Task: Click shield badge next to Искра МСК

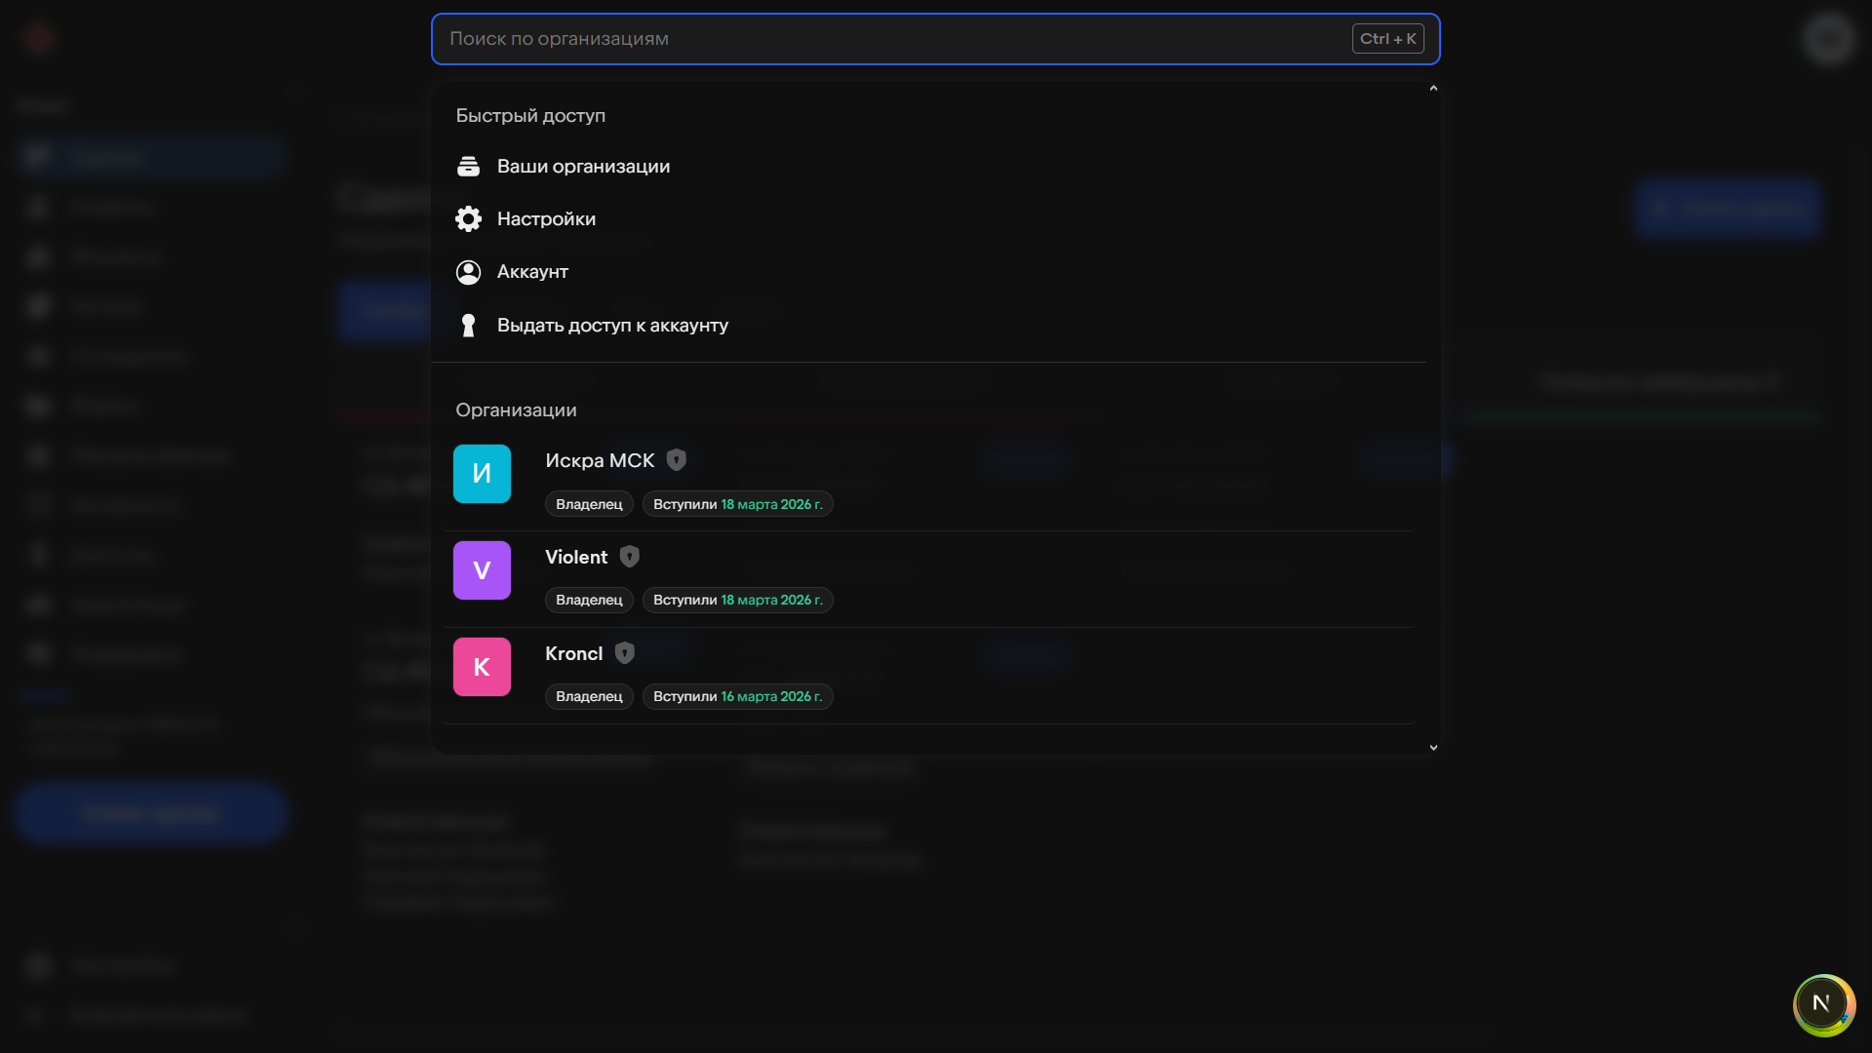Action: coord(676,460)
